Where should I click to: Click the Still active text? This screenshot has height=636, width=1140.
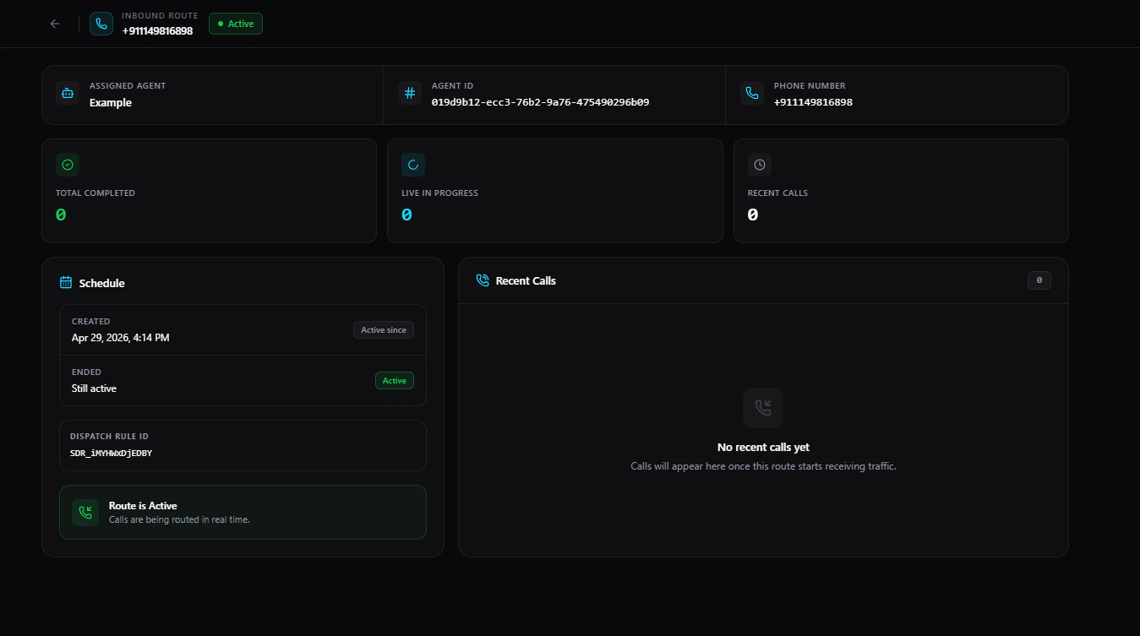point(94,389)
